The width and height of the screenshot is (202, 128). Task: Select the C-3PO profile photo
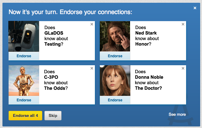point(24,81)
